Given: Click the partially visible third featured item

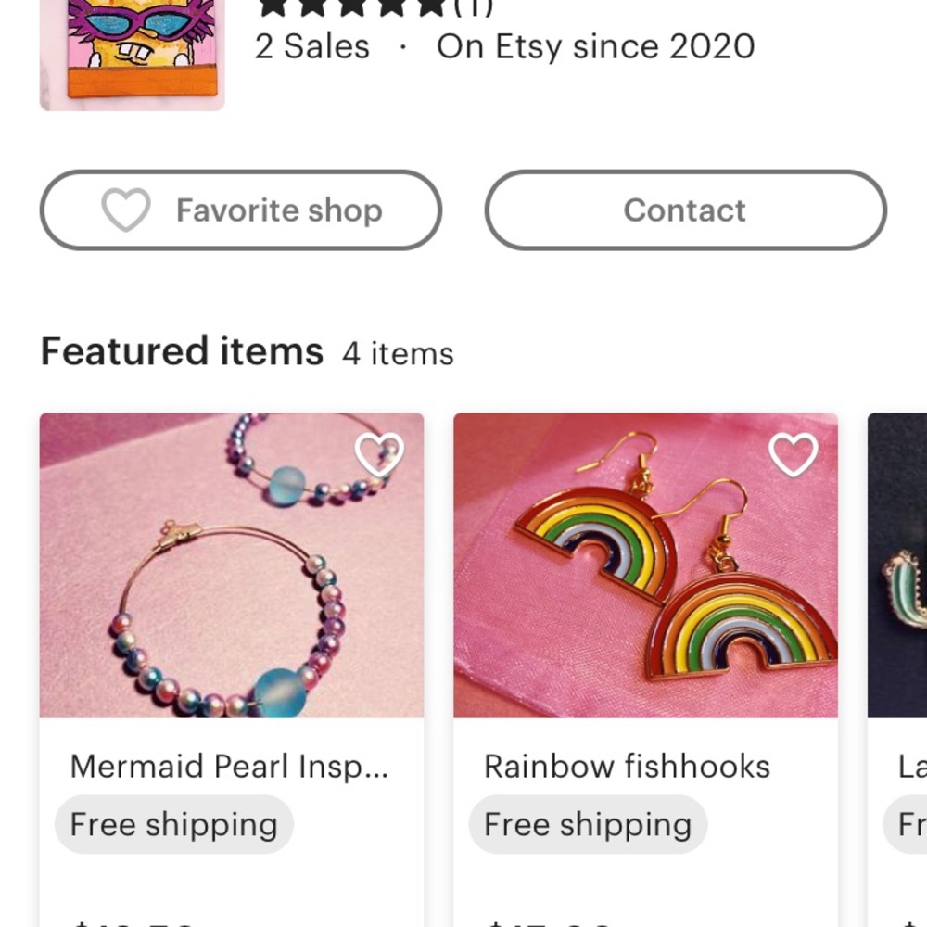Looking at the screenshot, I should (x=899, y=565).
